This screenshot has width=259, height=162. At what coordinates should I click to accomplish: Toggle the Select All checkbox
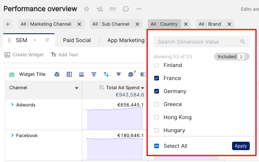pos(157,146)
